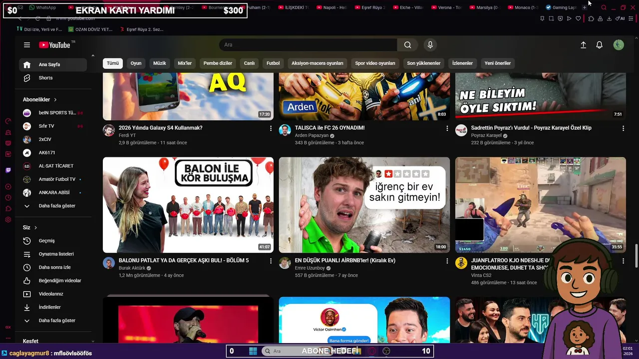
Task: Select the Tümü filter chip
Action: [113, 63]
